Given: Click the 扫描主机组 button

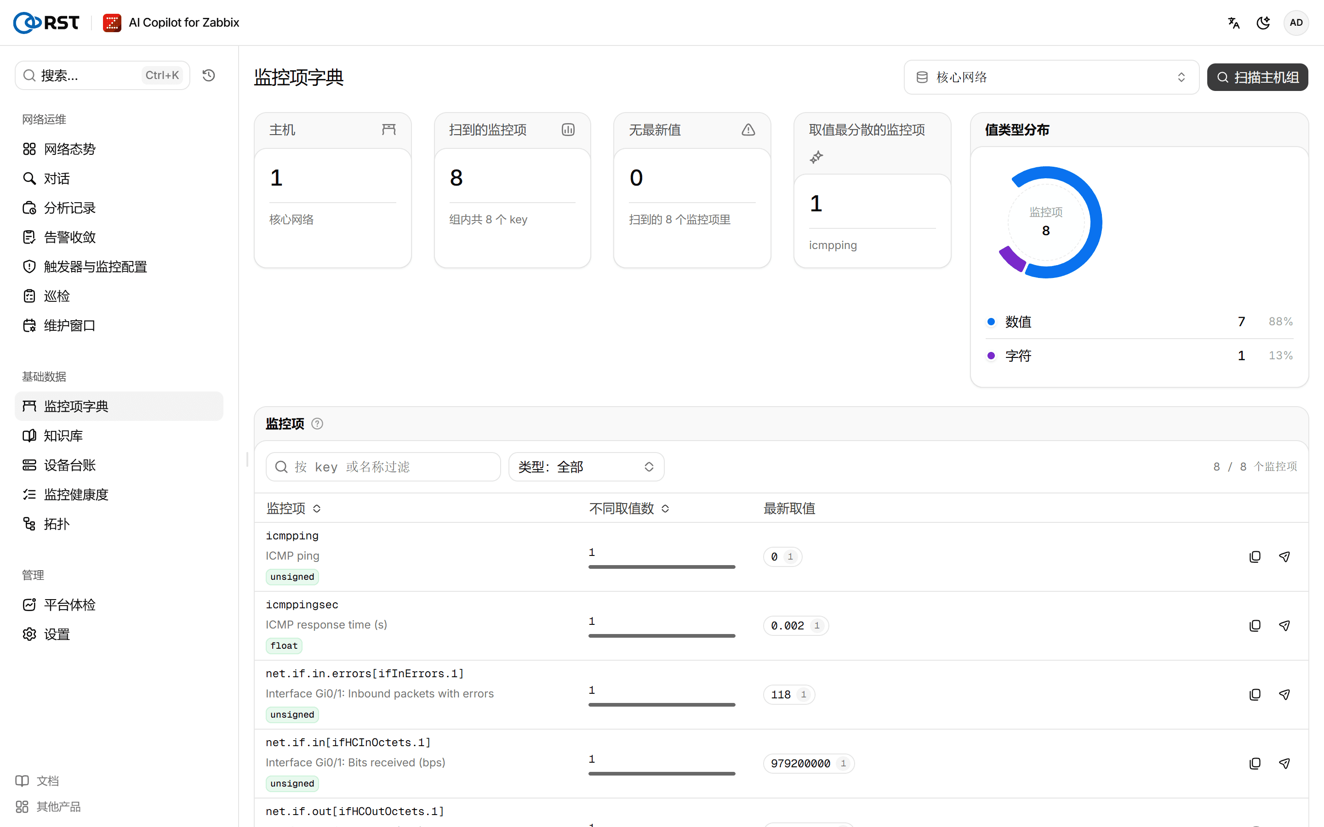Looking at the screenshot, I should tap(1257, 77).
